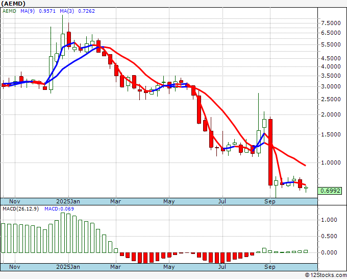347x279 pixels.
Task: Click the 5.5000 price axis label
Action: click(331, 44)
